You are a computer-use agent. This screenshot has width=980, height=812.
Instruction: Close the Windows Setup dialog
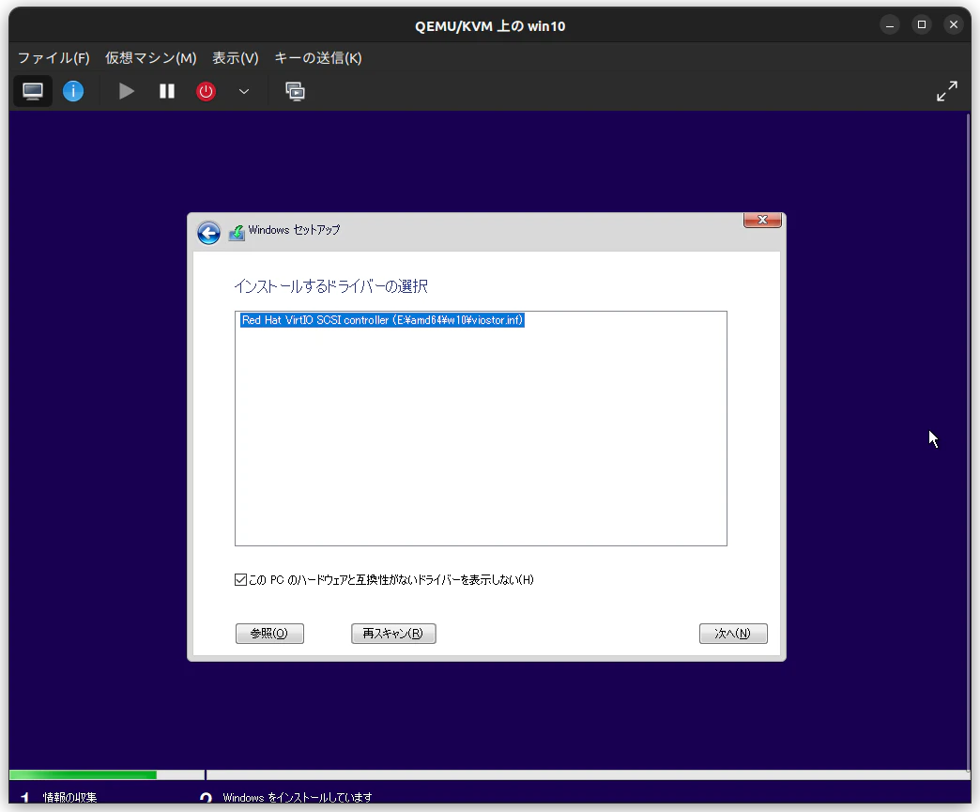click(762, 220)
